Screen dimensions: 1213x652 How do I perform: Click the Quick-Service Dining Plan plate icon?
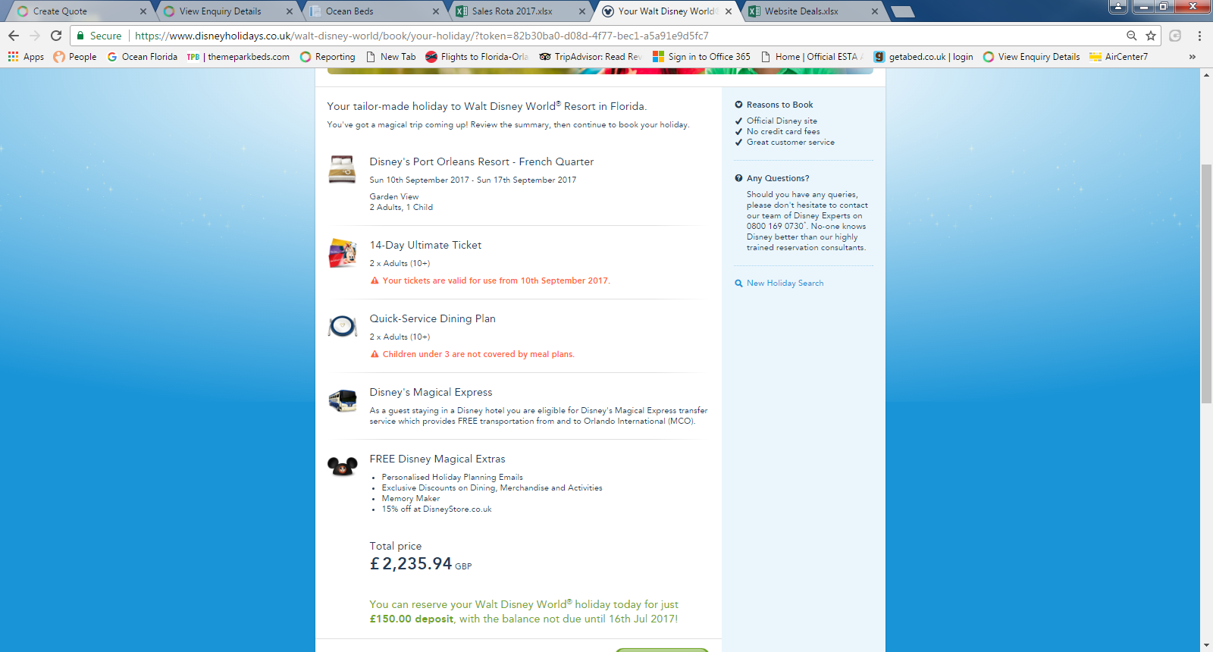[343, 326]
